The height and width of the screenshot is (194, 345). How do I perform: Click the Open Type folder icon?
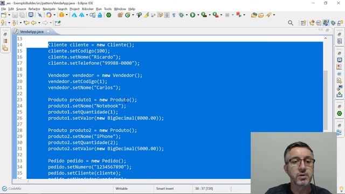click(254, 15)
